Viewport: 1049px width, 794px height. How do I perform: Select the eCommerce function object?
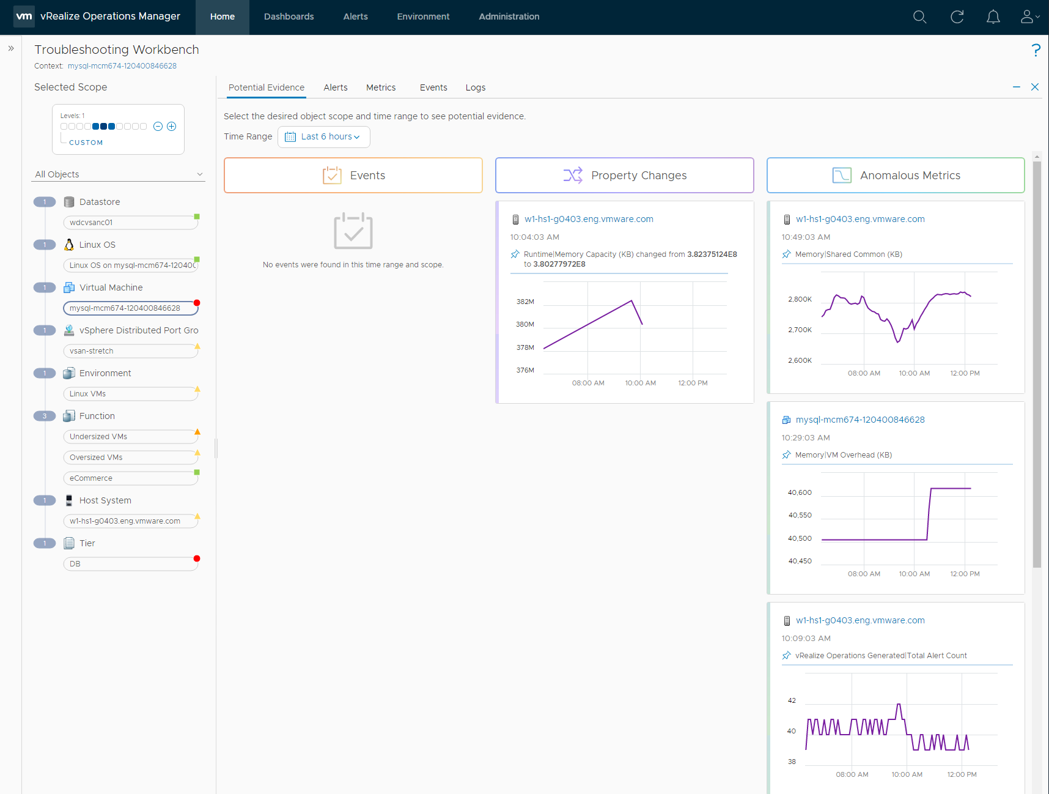click(131, 478)
